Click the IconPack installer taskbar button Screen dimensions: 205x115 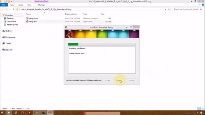(x=50, y=113)
